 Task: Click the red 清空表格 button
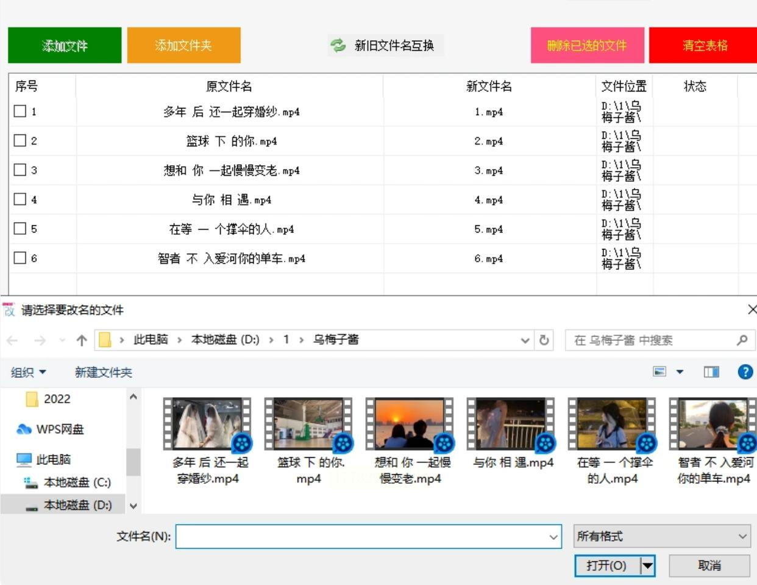(x=705, y=45)
